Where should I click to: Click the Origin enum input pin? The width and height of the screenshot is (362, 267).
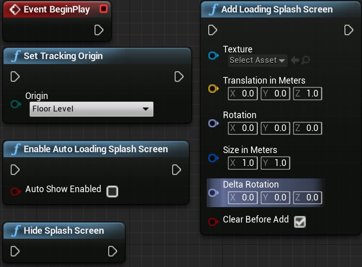pyautogui.click(x=16, y=104)
